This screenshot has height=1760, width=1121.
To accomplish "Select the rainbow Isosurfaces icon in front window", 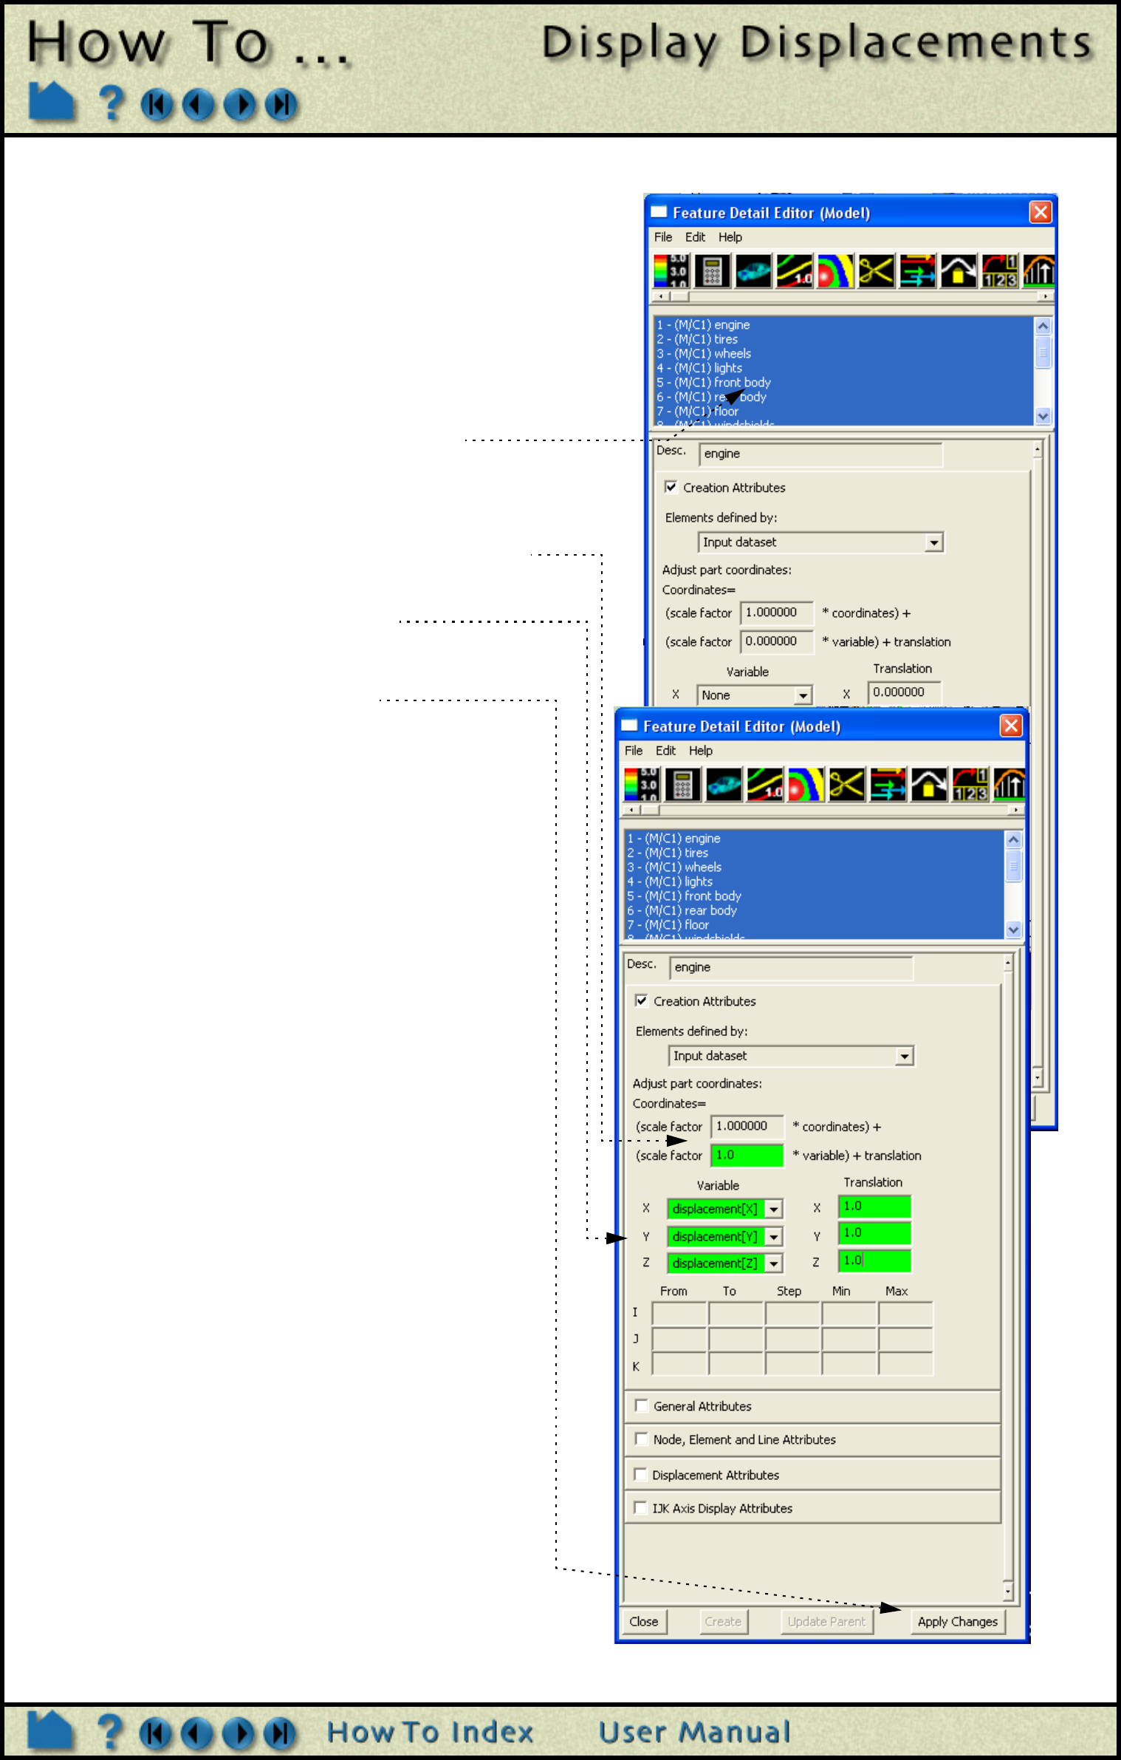I will 806,784.
